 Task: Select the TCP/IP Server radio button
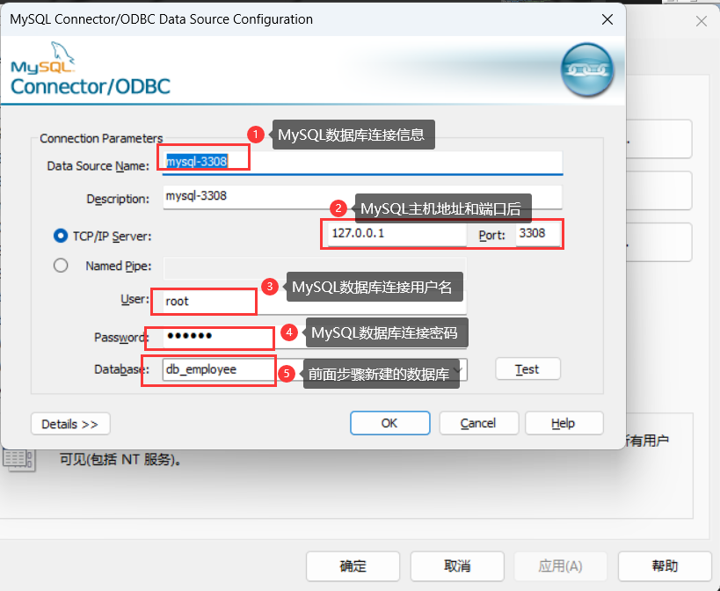click(61, 236)
